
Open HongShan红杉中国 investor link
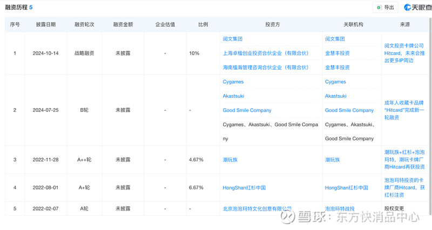coord(244,187)
